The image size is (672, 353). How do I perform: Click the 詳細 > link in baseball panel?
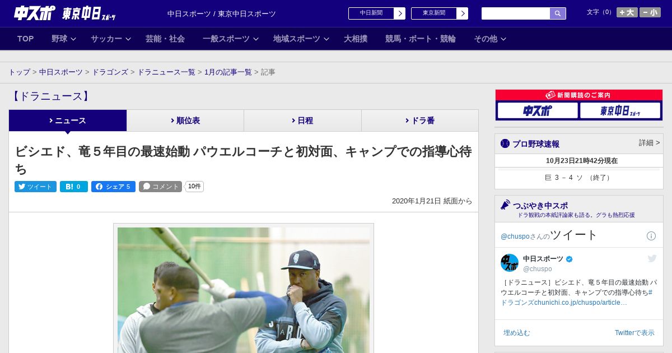point(649,143)
